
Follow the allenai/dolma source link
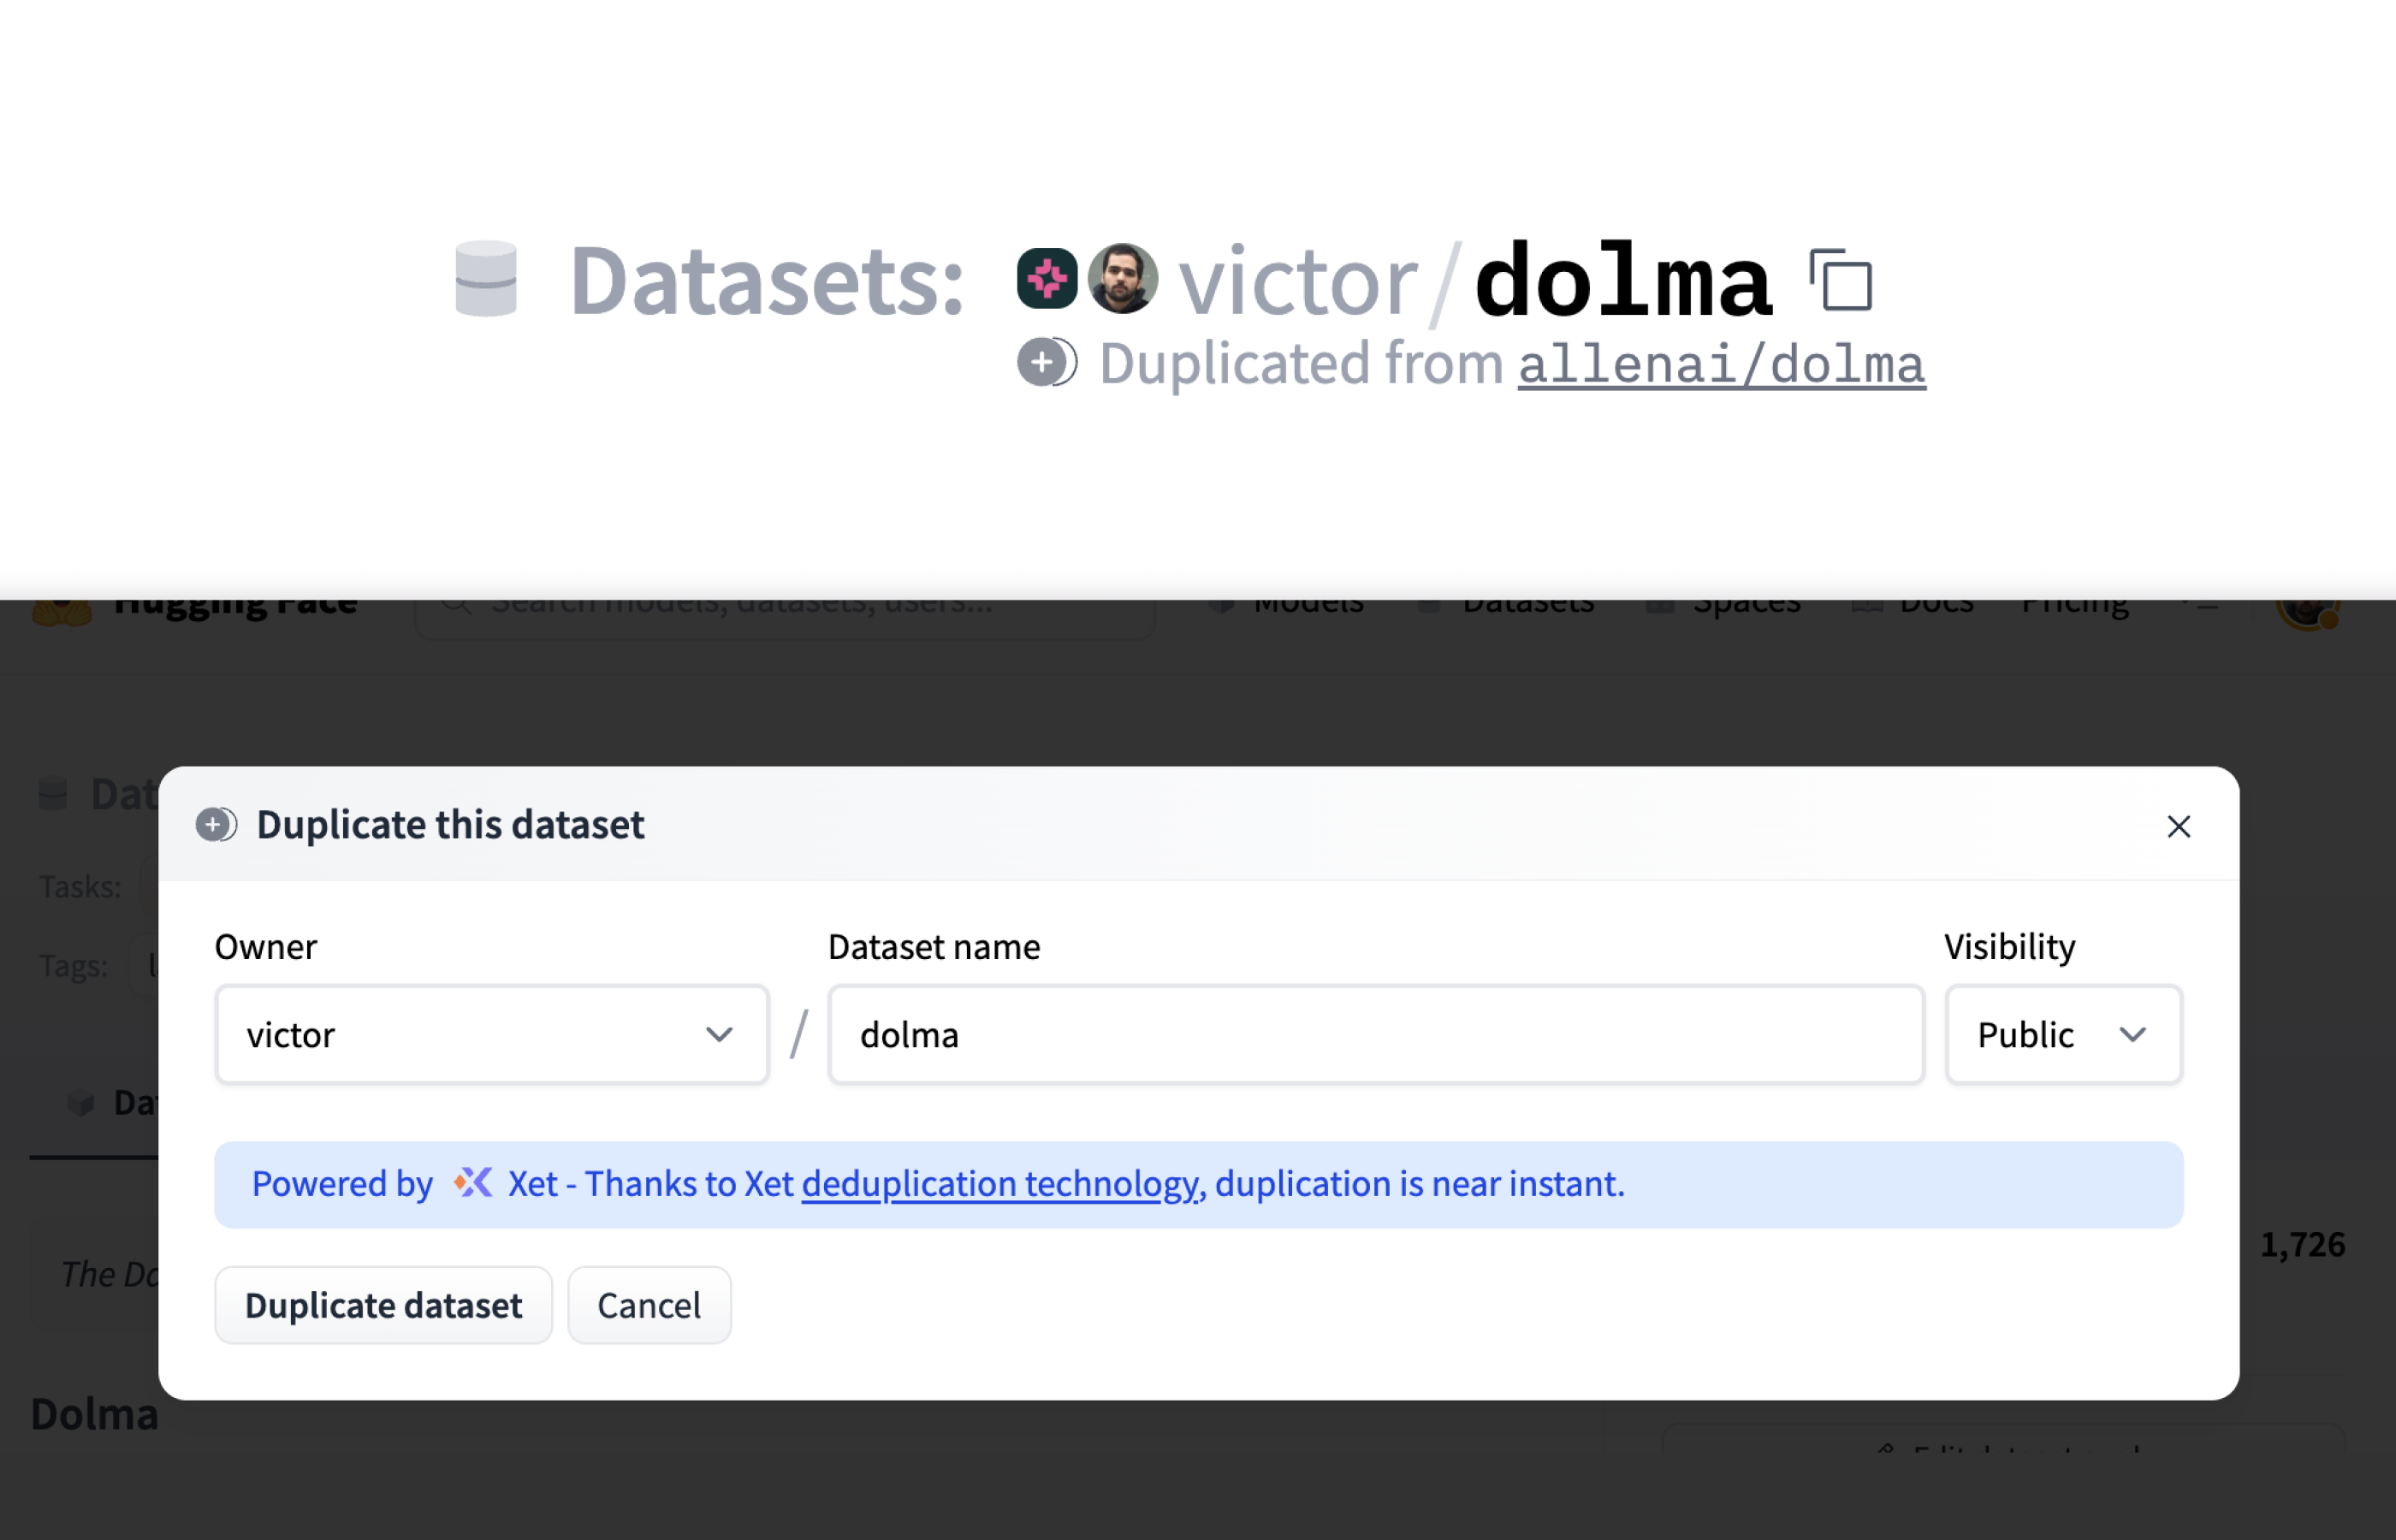(1721, 364)
